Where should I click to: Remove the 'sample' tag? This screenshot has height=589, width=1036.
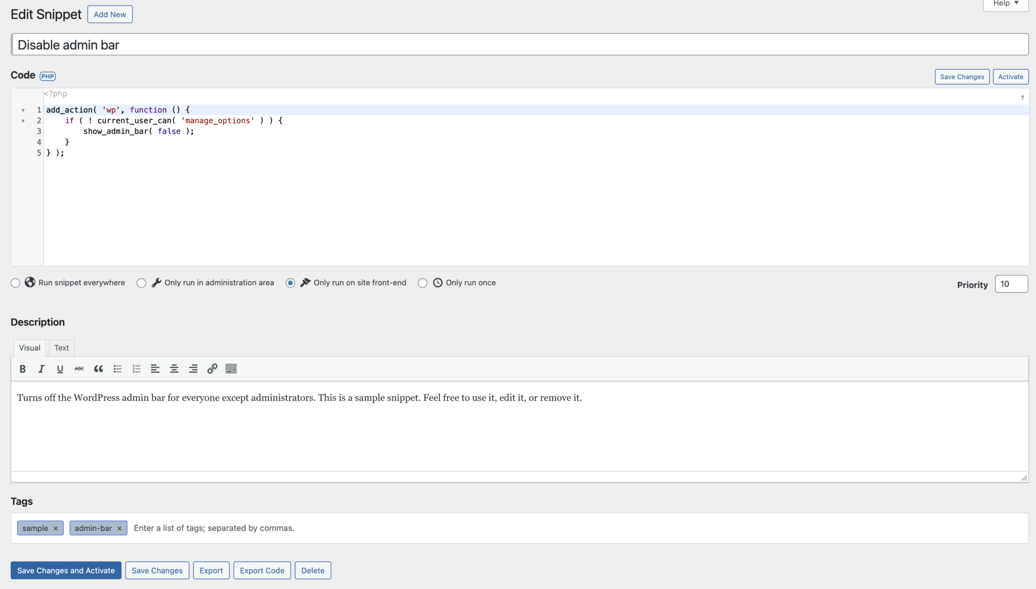[x=56, y=528]
